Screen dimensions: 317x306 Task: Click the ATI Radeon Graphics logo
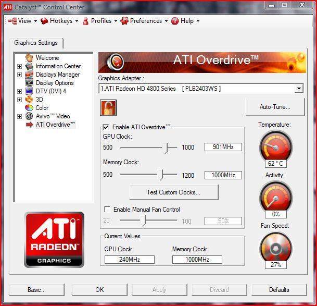pos(54,240)
